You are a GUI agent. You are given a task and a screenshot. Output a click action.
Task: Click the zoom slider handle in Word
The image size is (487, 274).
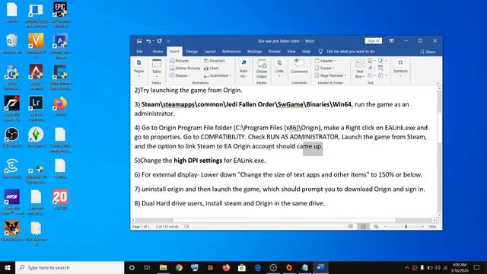pos(406,227)
